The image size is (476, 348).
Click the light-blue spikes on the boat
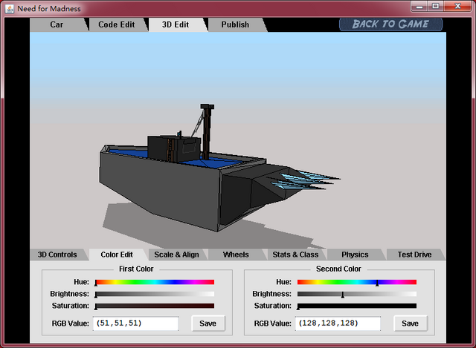303,180
